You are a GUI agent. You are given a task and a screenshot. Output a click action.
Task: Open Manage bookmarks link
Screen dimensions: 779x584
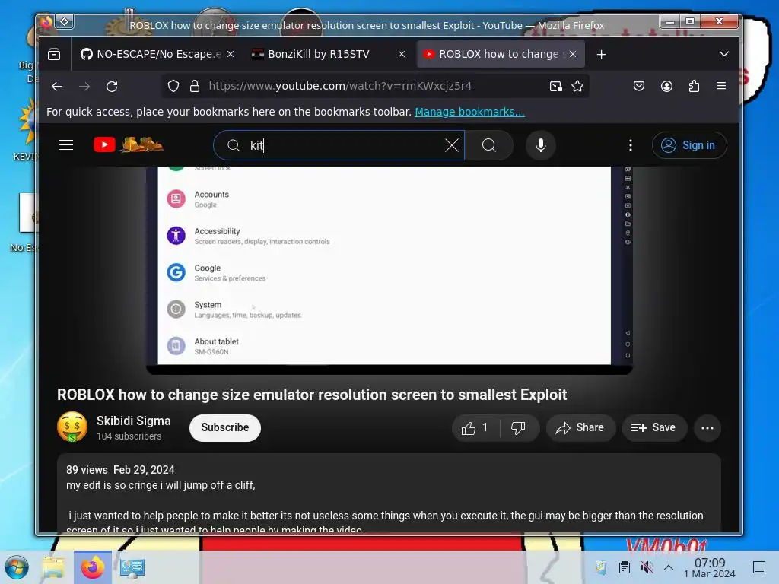469,112
